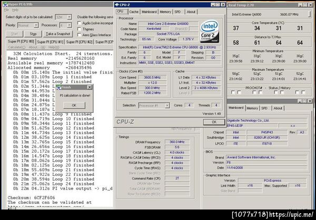The width and height of the screenshot is (316, 220).
Task: Select the Super PI [CPU #0] tab
Action: tap(21, 41)
